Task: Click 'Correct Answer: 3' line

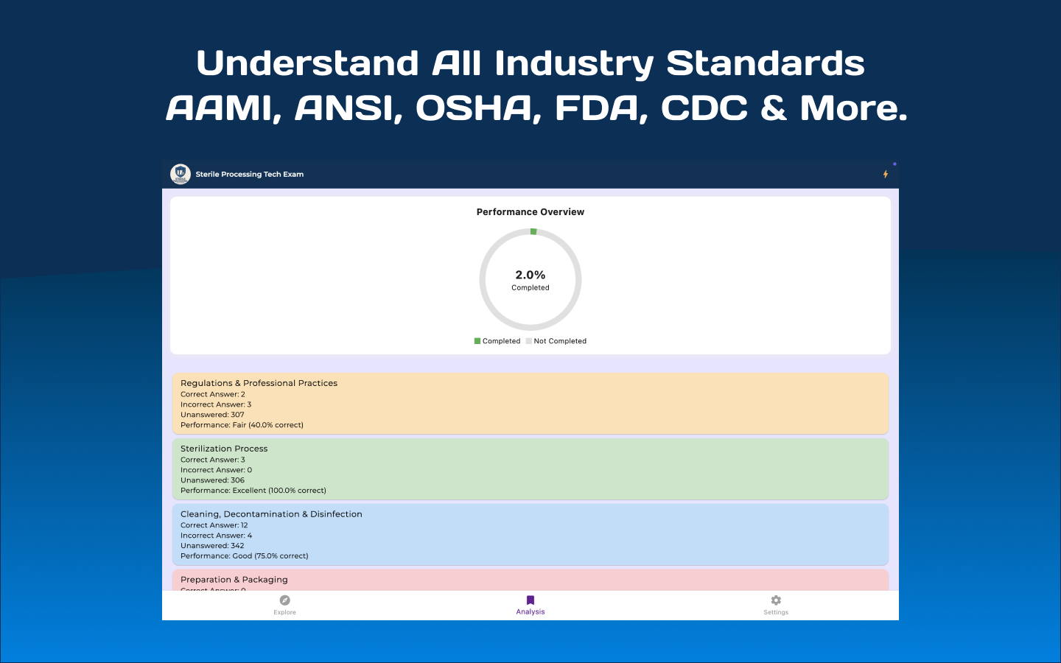Action: pos(213,460)
